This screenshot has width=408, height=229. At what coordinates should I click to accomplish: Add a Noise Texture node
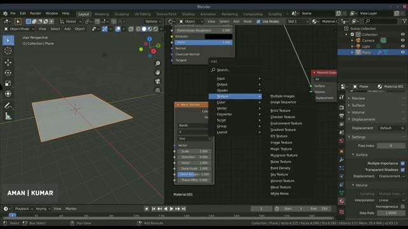280,162
